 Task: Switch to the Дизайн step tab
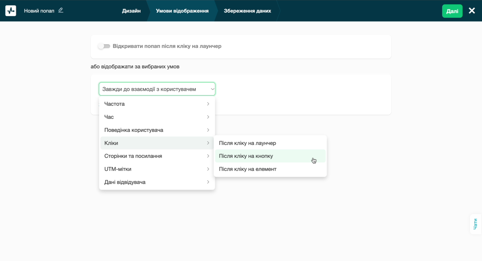pyautogui.click(x=131, y=11)
